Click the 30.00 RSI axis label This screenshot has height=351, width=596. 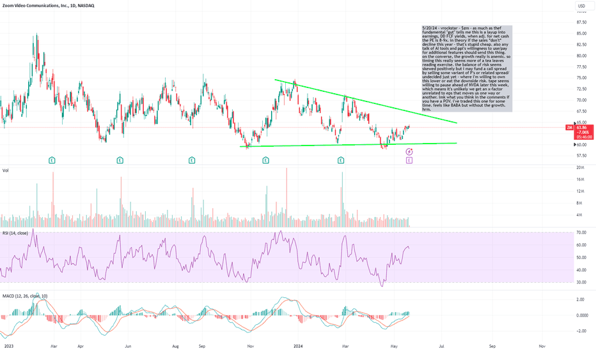[581, 282]
